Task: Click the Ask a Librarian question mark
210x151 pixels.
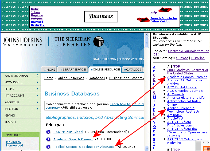Action: 37,76
